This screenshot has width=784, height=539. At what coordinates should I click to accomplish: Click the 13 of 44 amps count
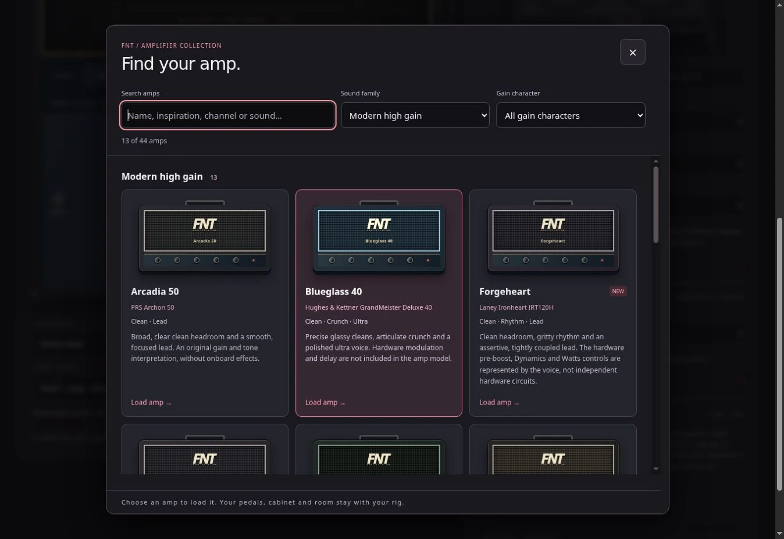point(144,141)
